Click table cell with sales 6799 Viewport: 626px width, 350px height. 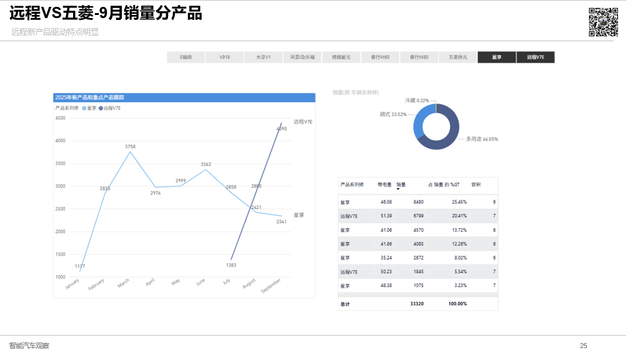419,216
